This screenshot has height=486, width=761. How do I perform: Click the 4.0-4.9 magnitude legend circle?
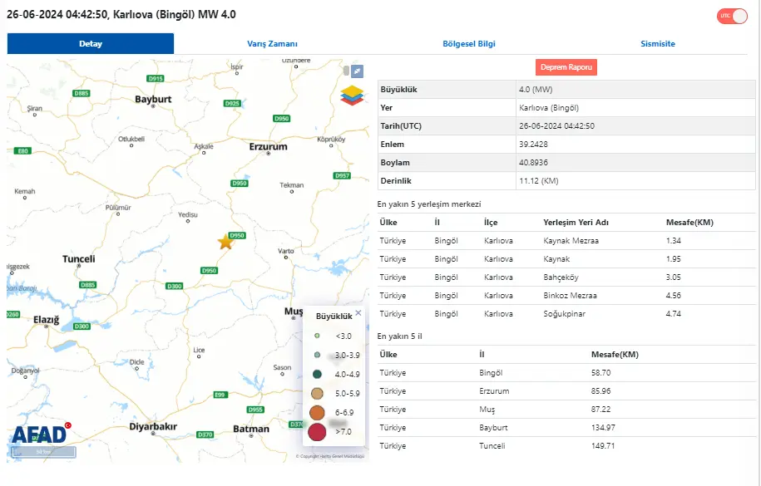317,374
